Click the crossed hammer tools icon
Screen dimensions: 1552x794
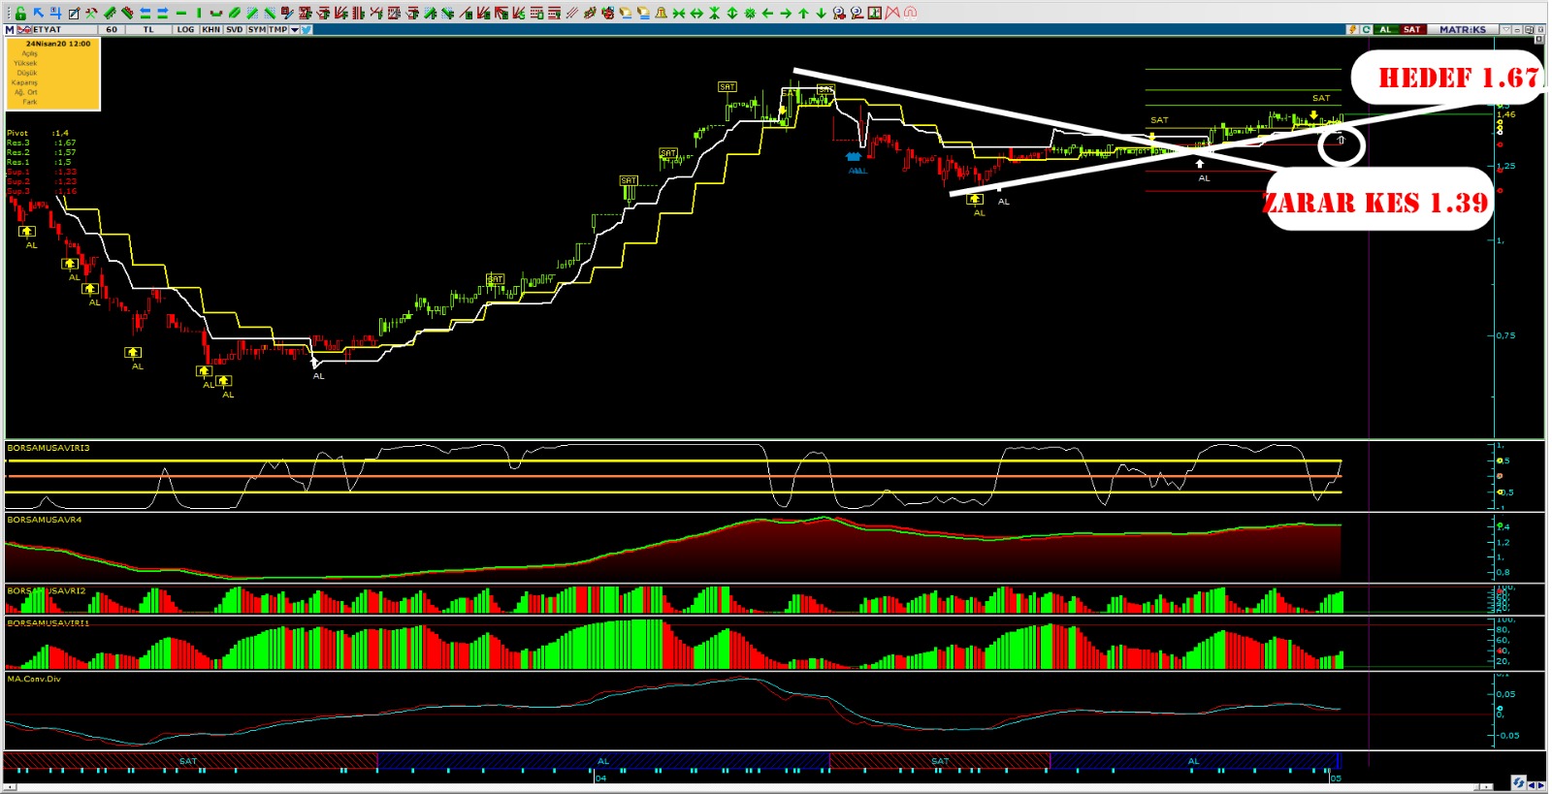click(91, 13)
